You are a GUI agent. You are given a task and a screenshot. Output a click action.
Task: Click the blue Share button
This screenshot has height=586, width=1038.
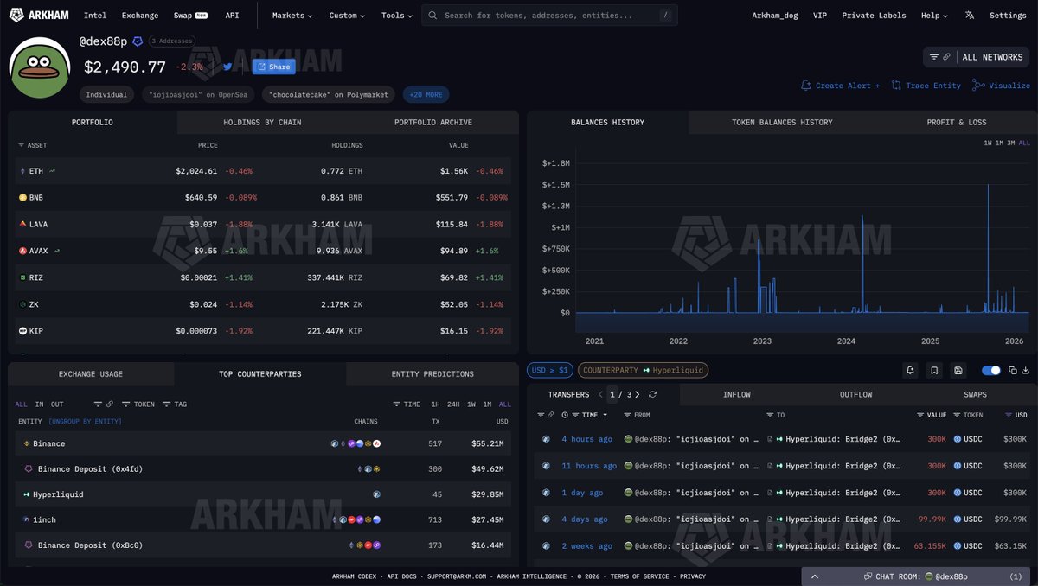pyautogui.click(x=273, y=67)
